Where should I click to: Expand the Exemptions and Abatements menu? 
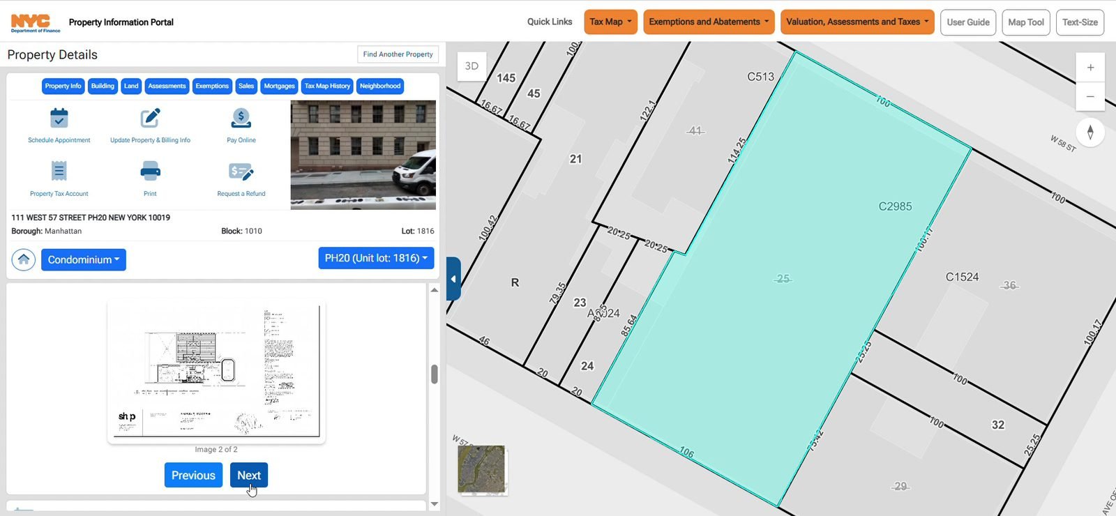click(x=709, y=22)
